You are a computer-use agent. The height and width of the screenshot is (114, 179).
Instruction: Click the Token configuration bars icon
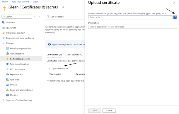tap(7, 64)
